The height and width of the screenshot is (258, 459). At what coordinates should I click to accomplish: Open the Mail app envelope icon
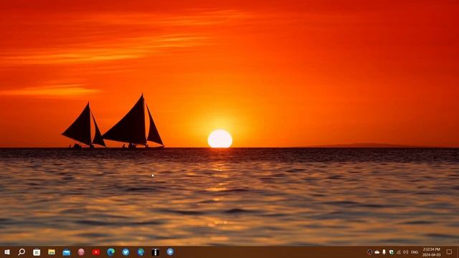pyautogui.click(x=67, y=252)
